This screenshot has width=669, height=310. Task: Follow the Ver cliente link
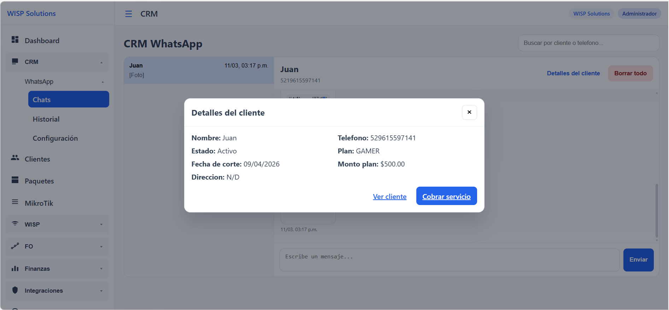tap(389, 197)
